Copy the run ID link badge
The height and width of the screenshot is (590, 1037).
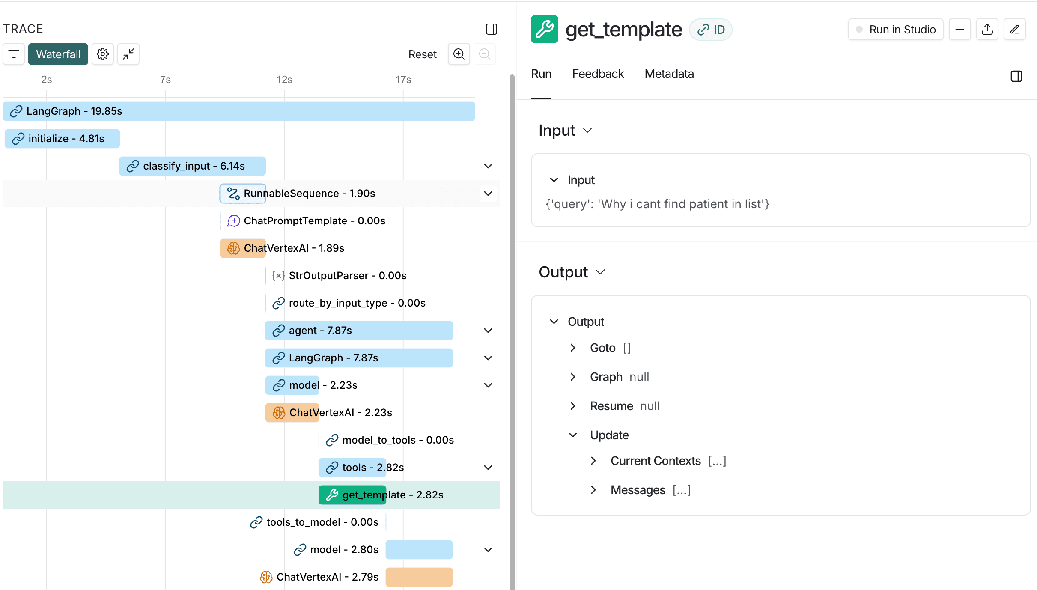tap(711, 30)
